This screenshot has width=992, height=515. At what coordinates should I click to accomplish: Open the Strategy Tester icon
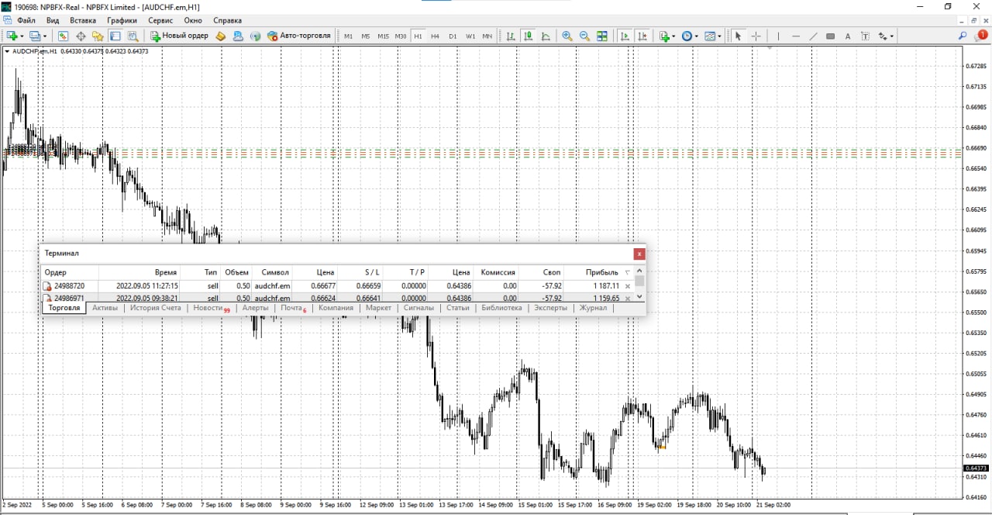(x=133, y=36)
